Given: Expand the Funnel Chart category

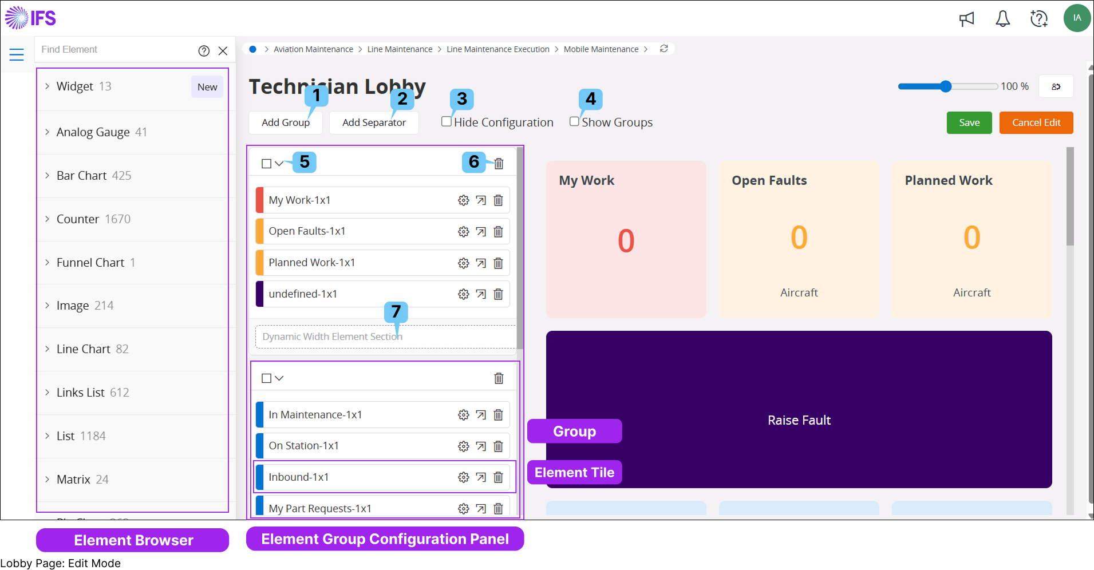Looking at the screenshot, I should (x=47, y=263).
